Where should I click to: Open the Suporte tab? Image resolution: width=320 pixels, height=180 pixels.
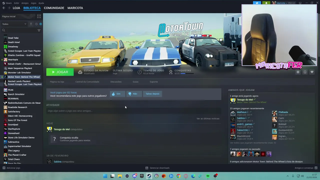(154, 82)
